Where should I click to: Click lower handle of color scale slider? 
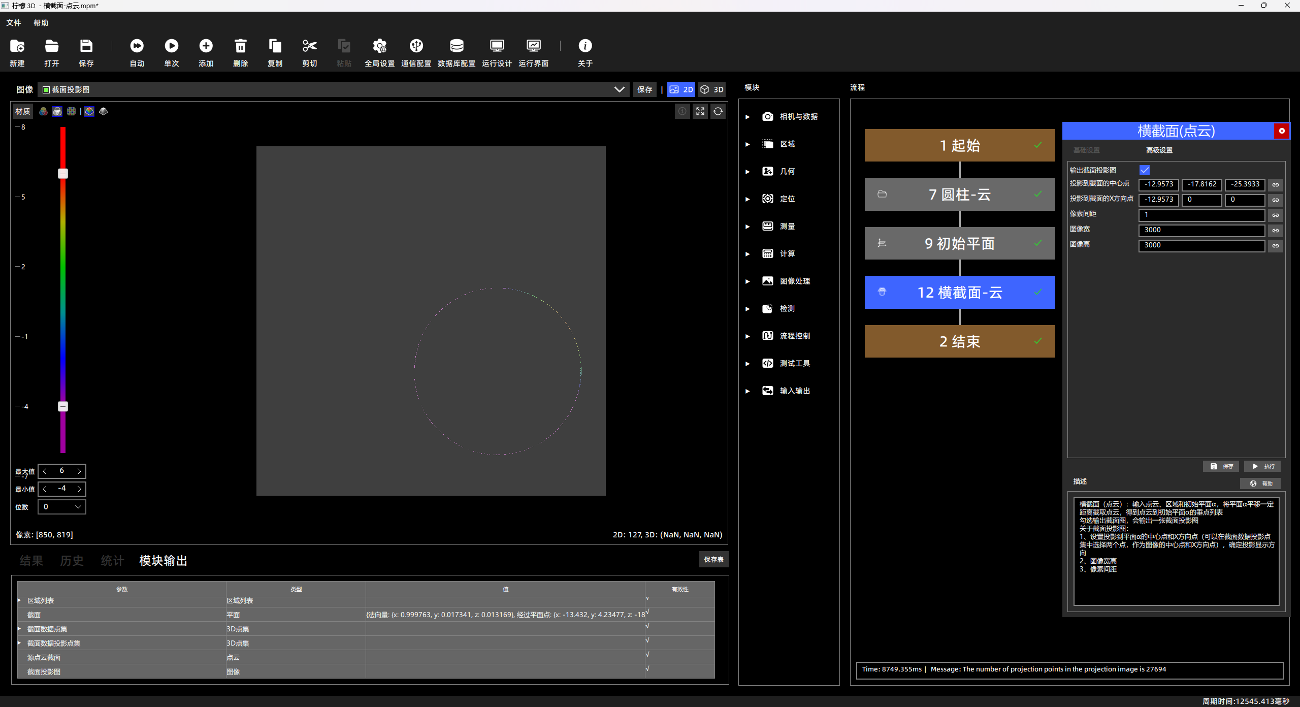point(63,406)
